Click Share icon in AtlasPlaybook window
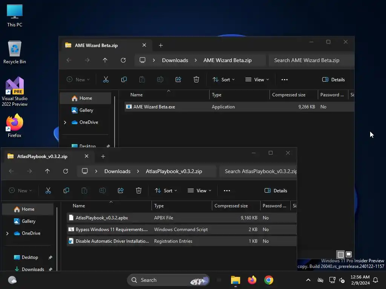 [x=121, y=190]
